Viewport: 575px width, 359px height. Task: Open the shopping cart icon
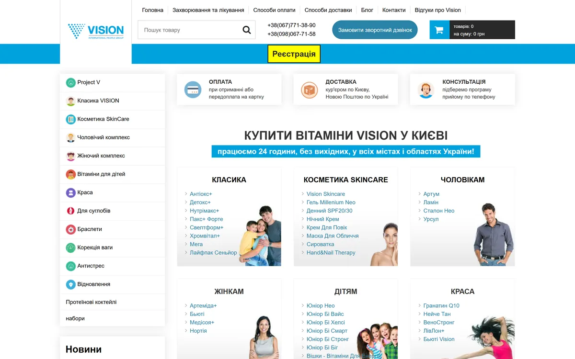[439, 30]
